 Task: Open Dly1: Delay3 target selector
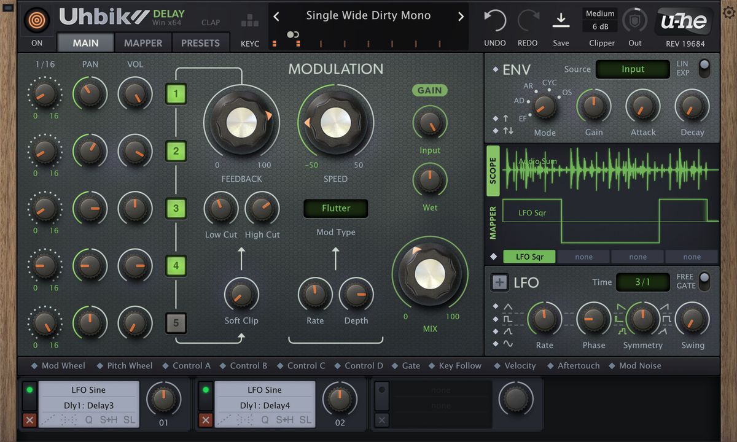(x=89, y=405)
